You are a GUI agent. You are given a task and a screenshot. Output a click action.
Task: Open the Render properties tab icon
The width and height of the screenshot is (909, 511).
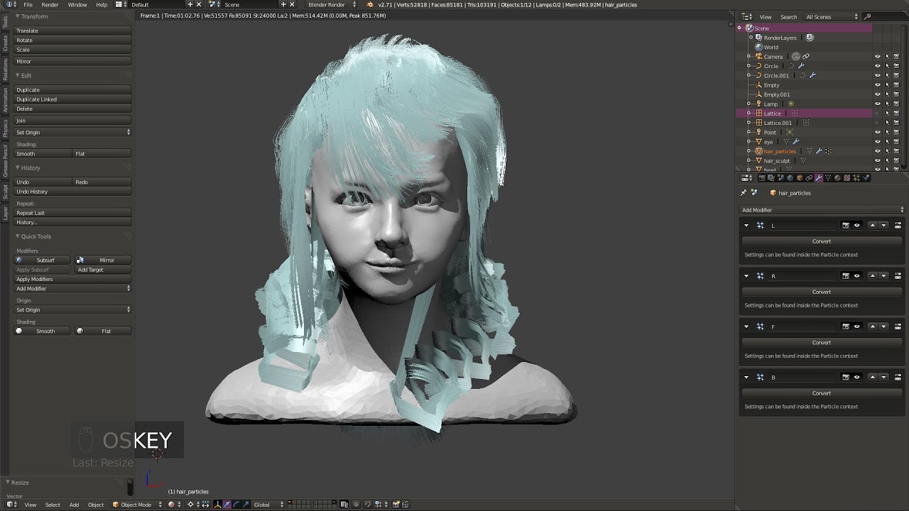click(x=763, y=178)
